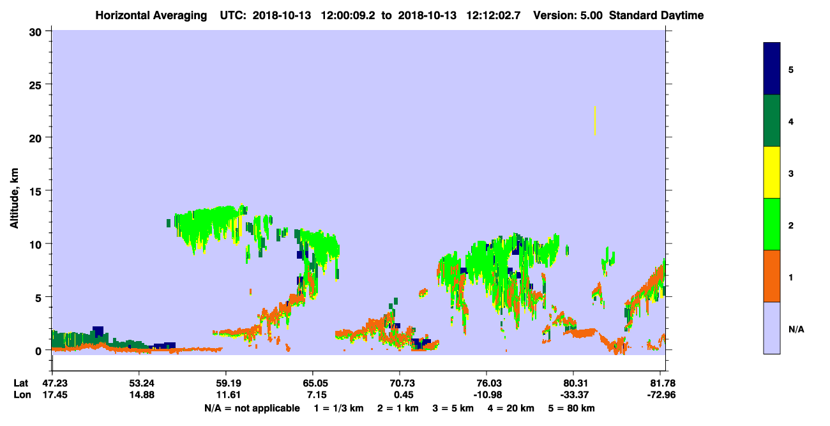Click the dark green colorbar segment labeled 4
830x426 pixels.
point(772,121)
